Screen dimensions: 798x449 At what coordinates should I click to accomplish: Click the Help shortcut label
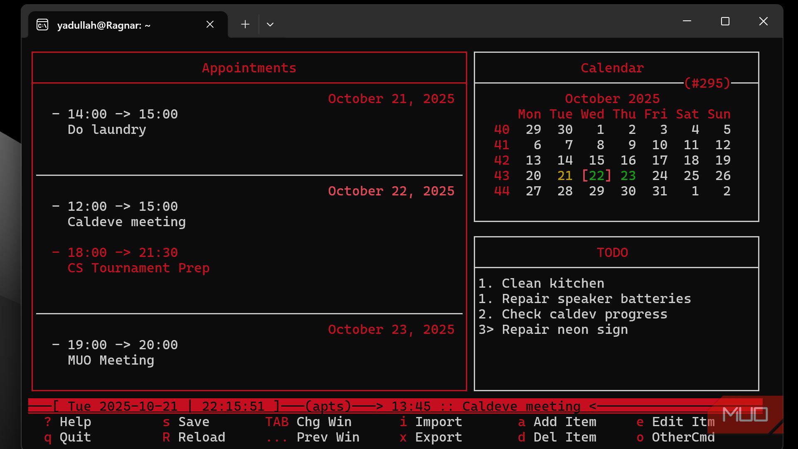(x=75, y=422)
